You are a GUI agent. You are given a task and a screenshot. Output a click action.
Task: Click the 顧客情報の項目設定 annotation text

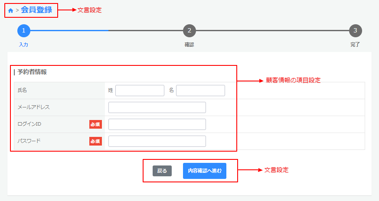coord(293,81)
